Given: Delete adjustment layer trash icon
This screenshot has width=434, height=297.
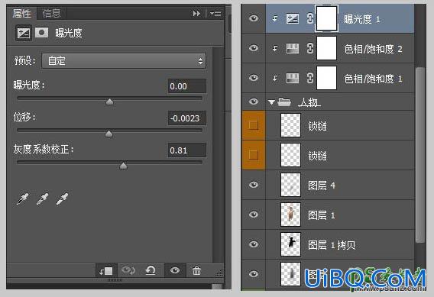Looking at the screenshot, I should [197, 270].
